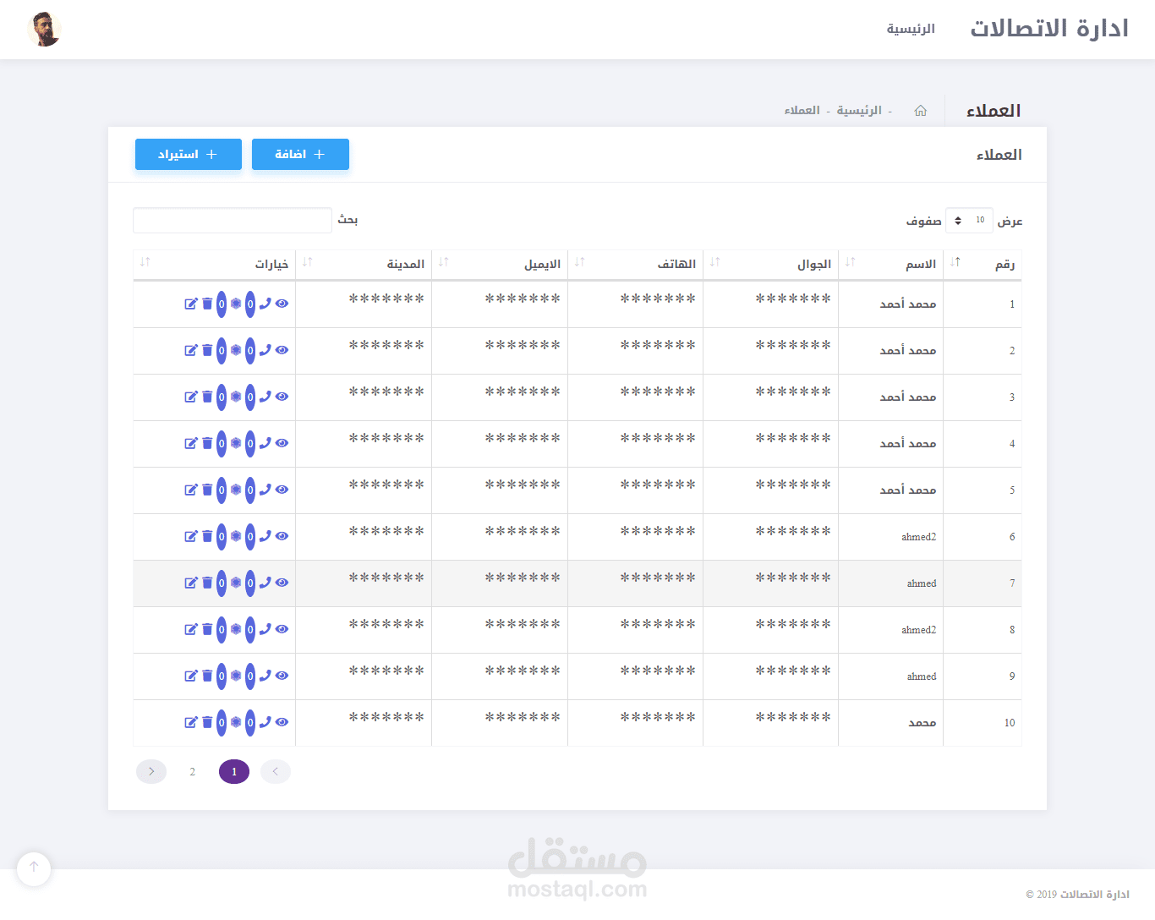This screenshot has width=1155, height=920.
Task: Click sort arrows in خيارات column header
Action: coord(145,262)
